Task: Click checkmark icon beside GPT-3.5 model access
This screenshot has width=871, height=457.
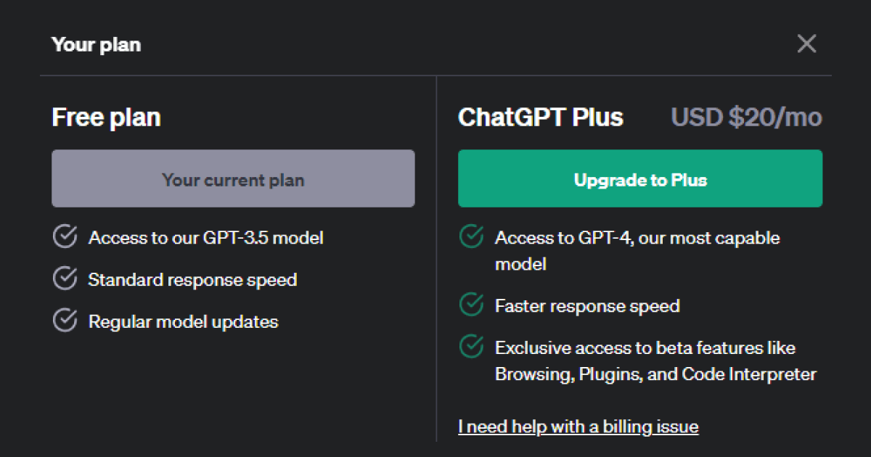Action: pos(65,237)
